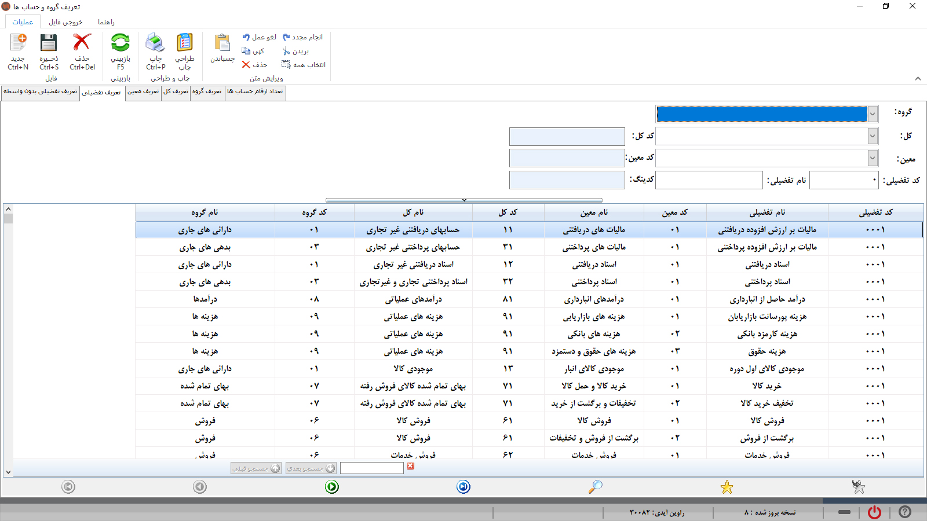The width and height of the screenshot is (927, 521).
Task: Open favorites with the yellow star icon
Action: 726,487
